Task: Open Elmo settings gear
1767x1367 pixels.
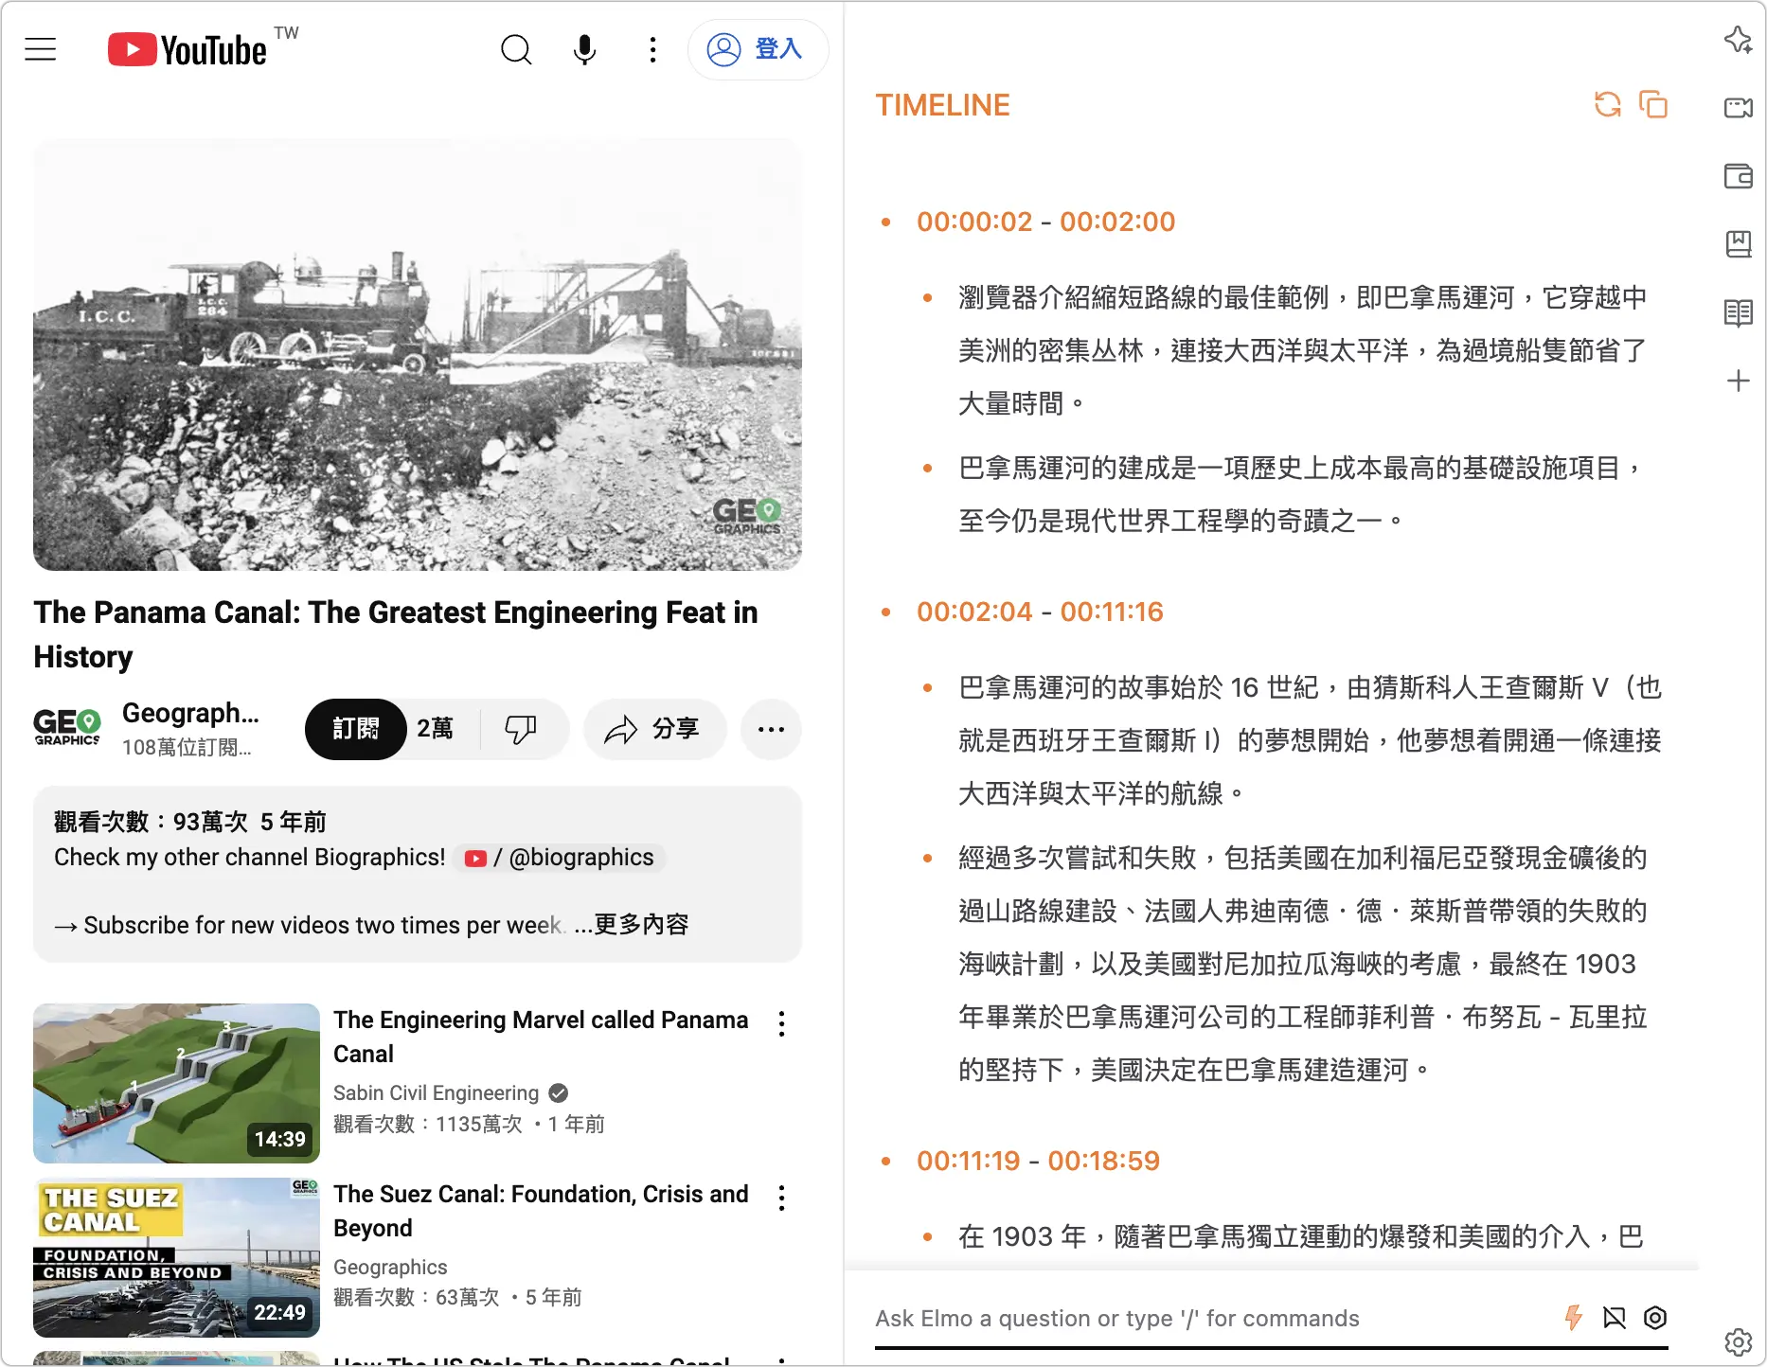Action: point(1739,1342)
